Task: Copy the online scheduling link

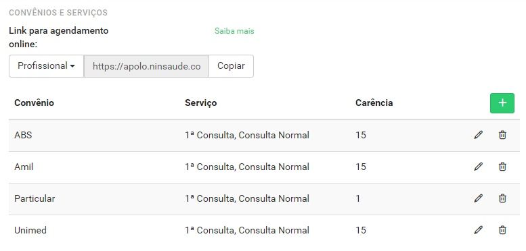Action: click(x=231, y=66)
